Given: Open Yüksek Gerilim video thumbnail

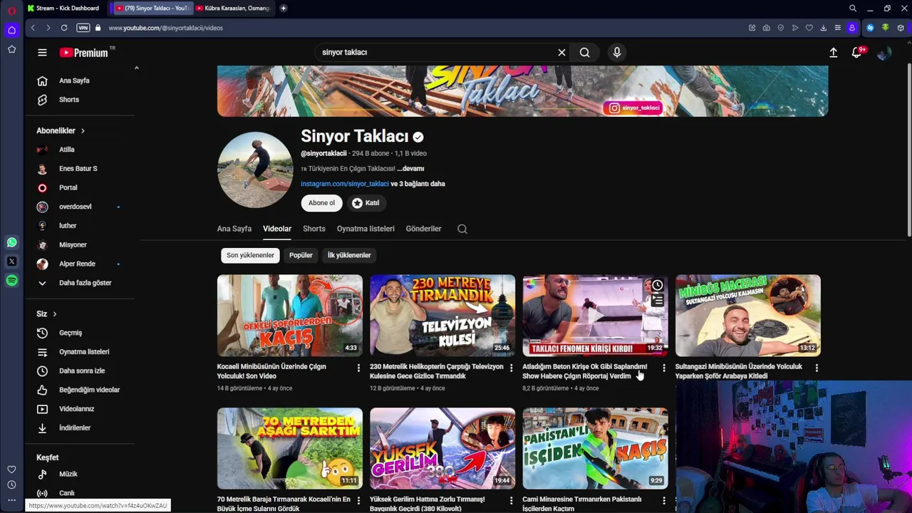Looking at the screenshot, I should [x=442, y=448].
